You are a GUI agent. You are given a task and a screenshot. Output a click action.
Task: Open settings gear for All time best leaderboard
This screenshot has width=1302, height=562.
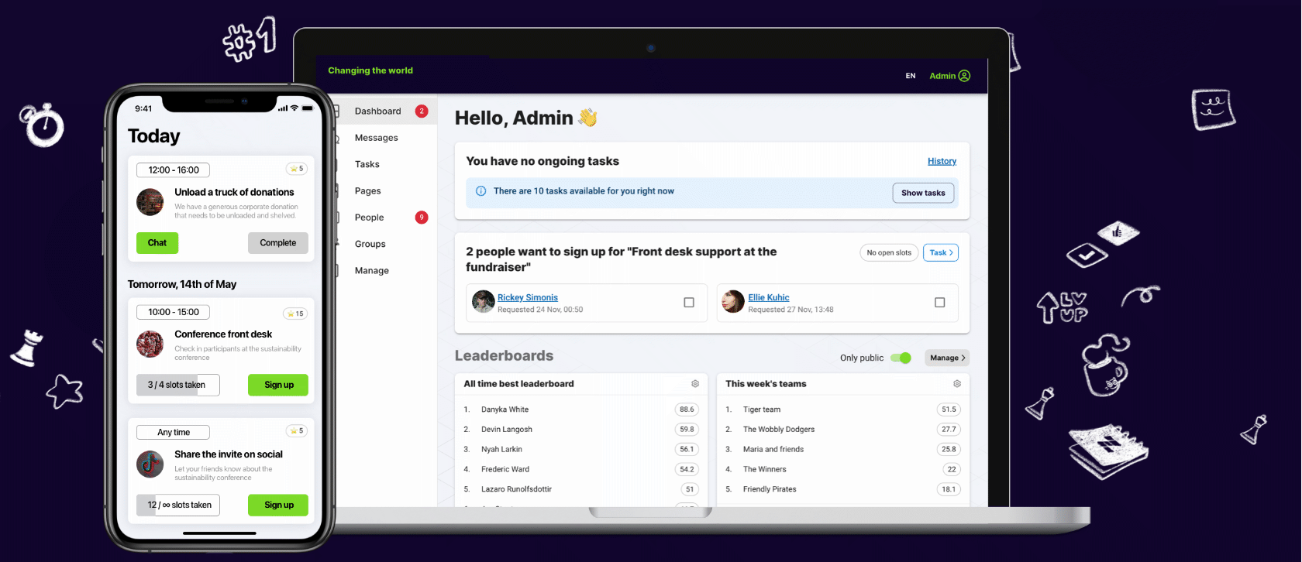(695, 384)
